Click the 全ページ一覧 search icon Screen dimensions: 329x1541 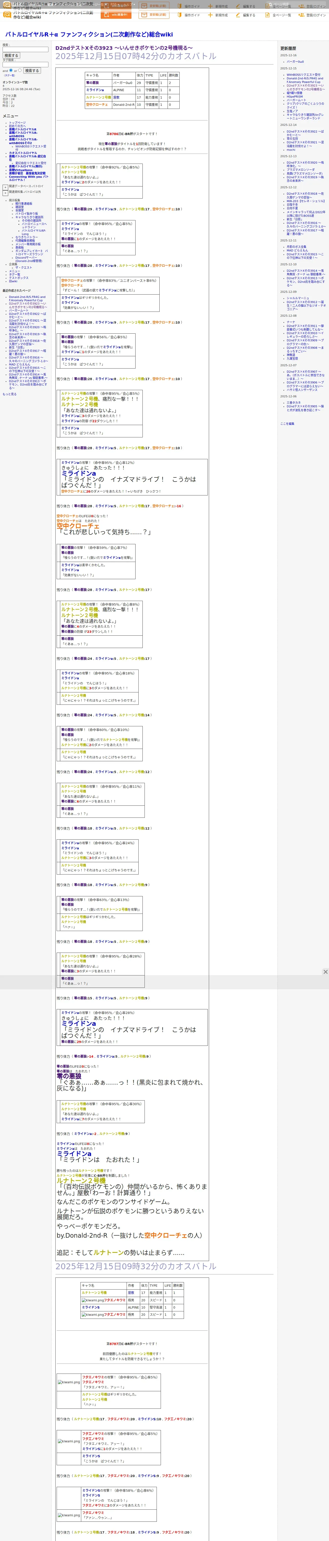(268, 15)
